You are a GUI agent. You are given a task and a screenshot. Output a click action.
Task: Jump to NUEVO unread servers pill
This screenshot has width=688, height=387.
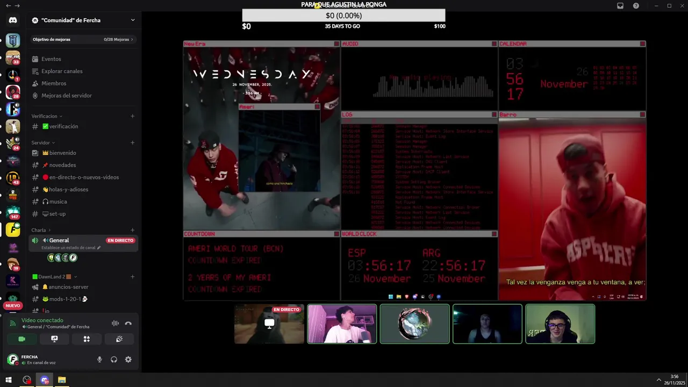pos(13,305)
